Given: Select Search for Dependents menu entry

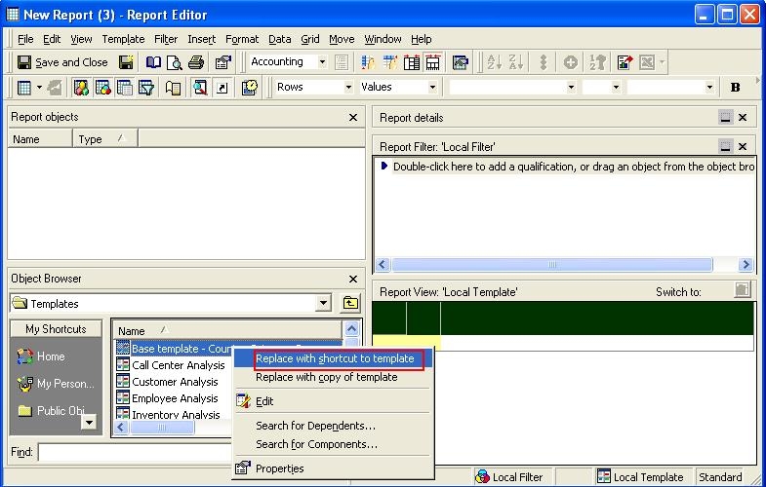Looking at the screenshot, I should (315, 426).
